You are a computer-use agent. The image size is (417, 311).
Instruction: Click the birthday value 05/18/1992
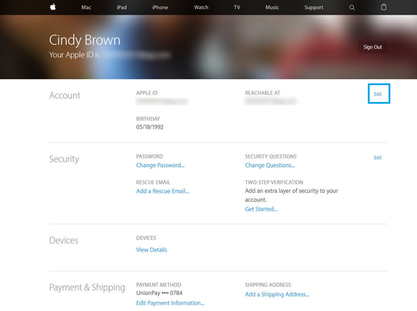149,127
